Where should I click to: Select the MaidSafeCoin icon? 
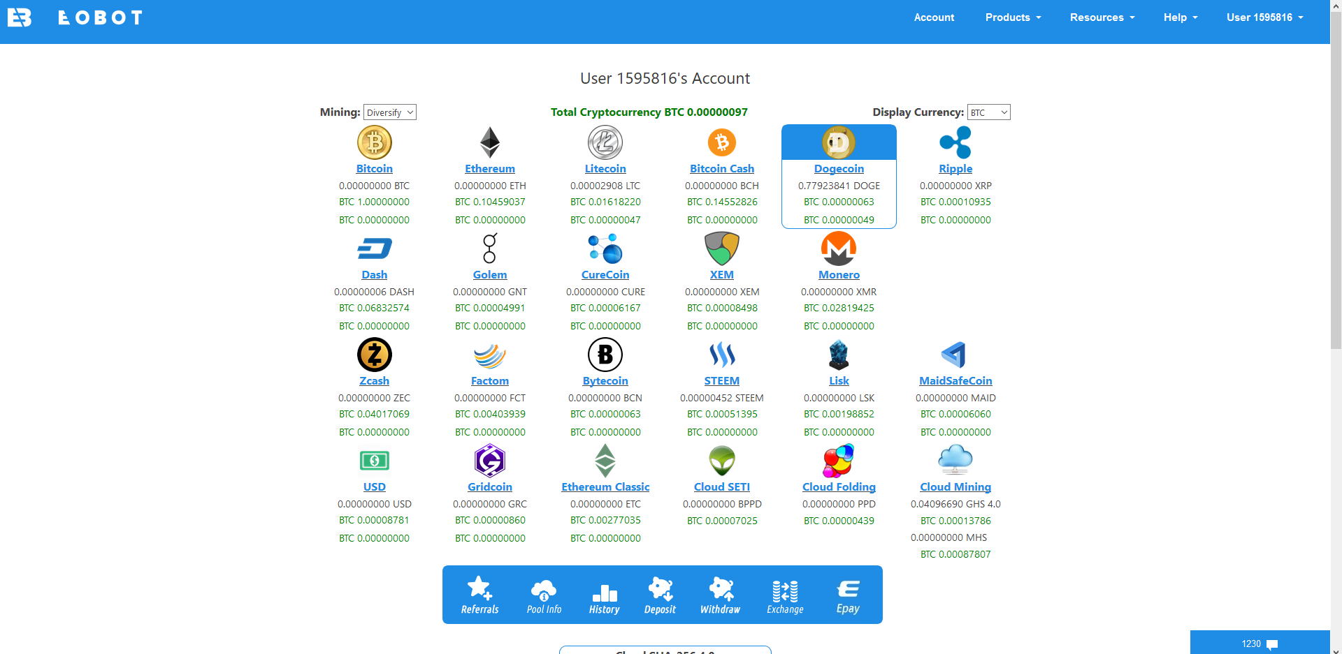pos(954,355)
